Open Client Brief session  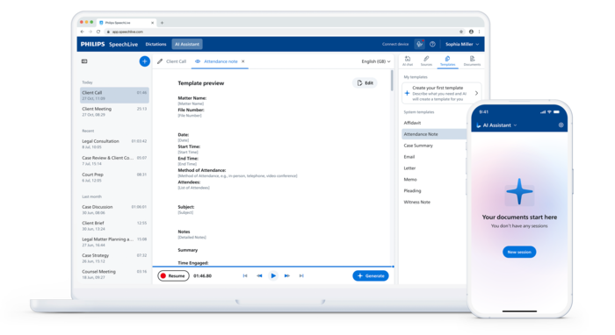114,225
